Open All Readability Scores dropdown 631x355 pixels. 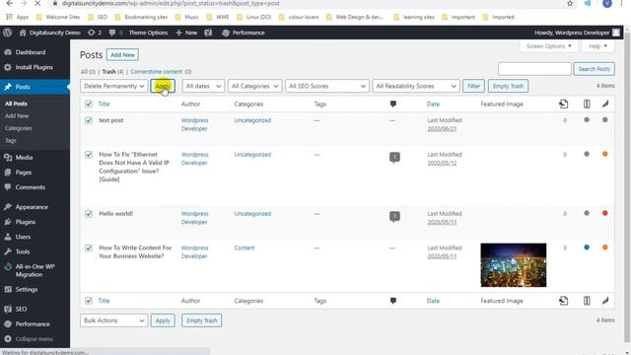(416, 86)
